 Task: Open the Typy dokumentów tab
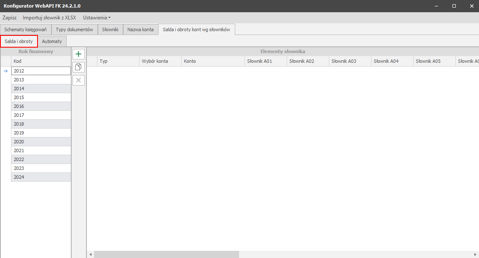tap(74, 30)
